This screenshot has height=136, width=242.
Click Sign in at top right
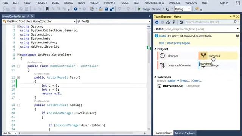tap(224, 3)
